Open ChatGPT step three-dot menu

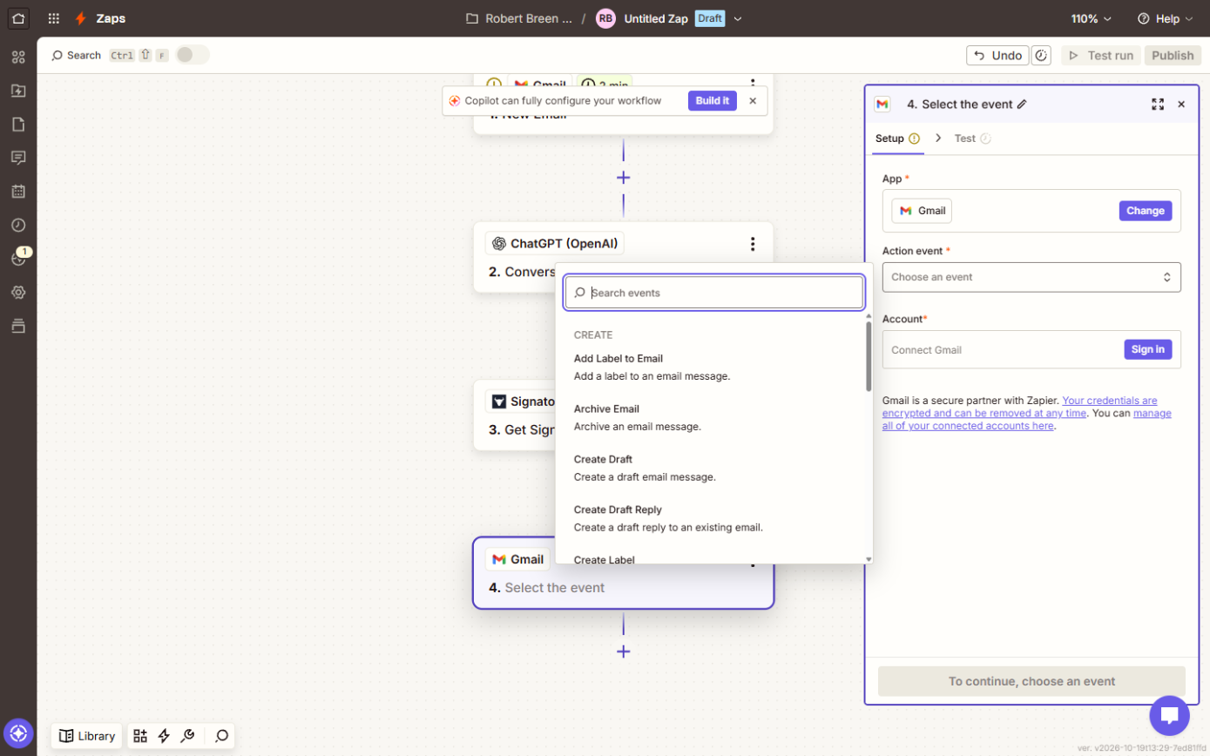tap(753, 245)
